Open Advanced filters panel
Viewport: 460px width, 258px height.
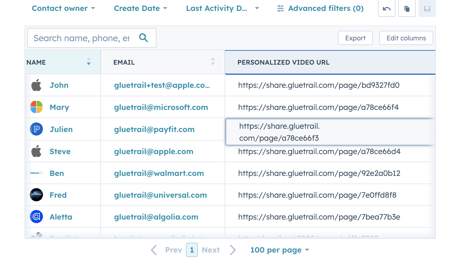point(320,8)
